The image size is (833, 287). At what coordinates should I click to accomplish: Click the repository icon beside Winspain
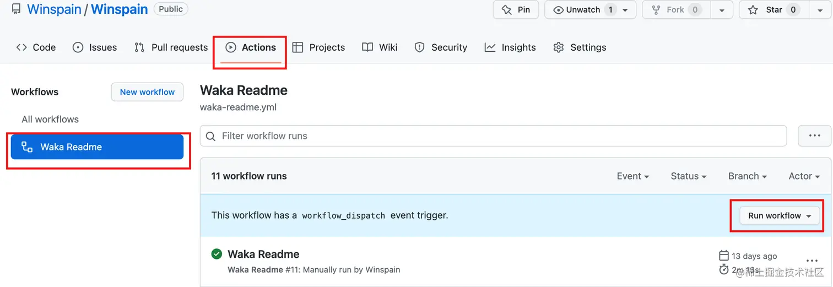pyautogui.click(x=16, y=9)
